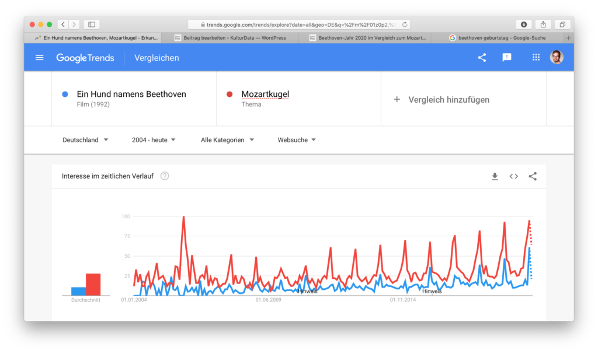598x353 pixels.
Task: Expand the Deutschland region dropdown
Action: (x=85, y=140)
